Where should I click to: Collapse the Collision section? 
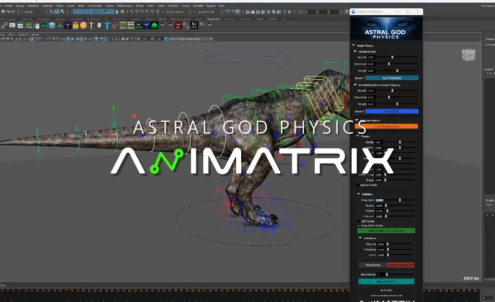tap(360, 194)
